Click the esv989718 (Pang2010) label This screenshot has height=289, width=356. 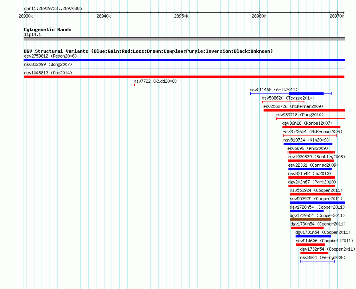(300, 115)
